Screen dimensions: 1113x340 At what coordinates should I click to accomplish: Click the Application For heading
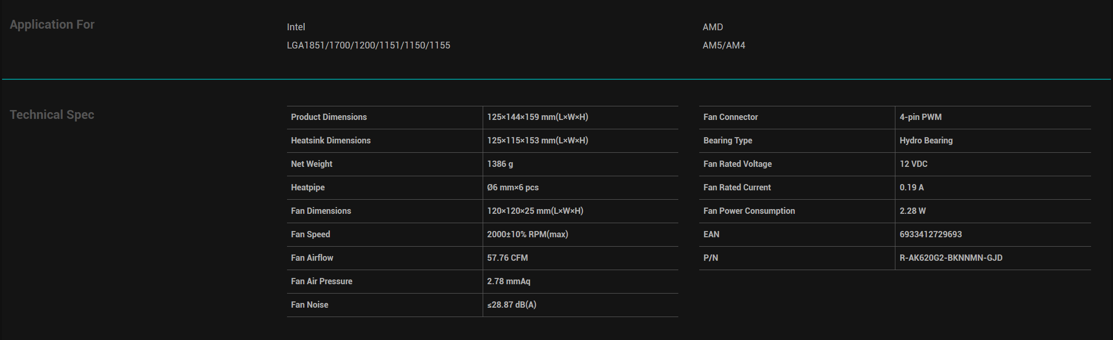(52, 25)
